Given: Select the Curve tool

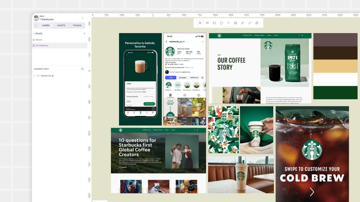Looking at the screenshot, I should pyautogui.click(x=250, y=23).
